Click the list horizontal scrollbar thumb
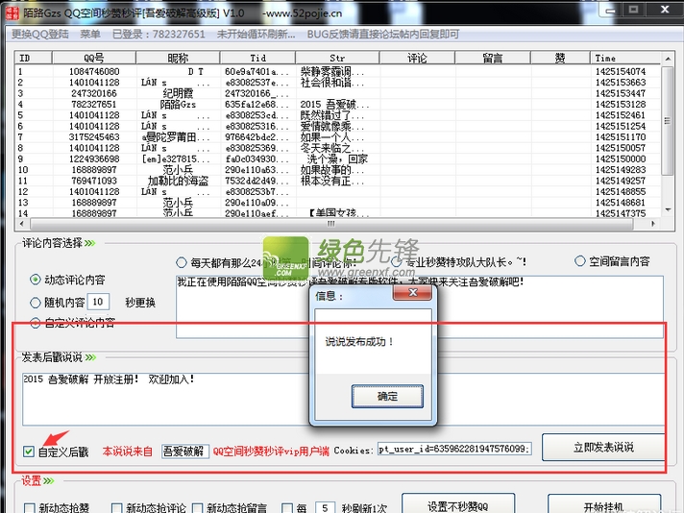Screen dimensions: 684x513 (x=331, y=223)
